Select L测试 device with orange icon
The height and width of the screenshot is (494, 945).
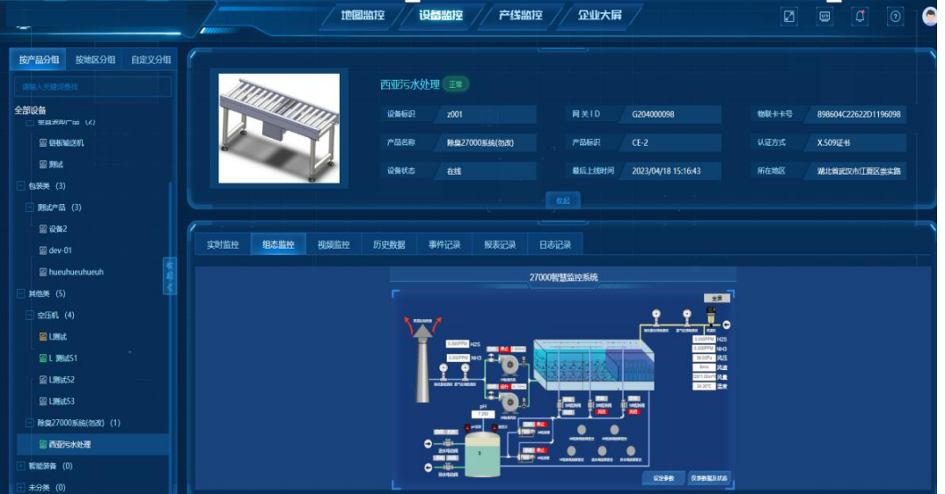click(x=58, y=337)
